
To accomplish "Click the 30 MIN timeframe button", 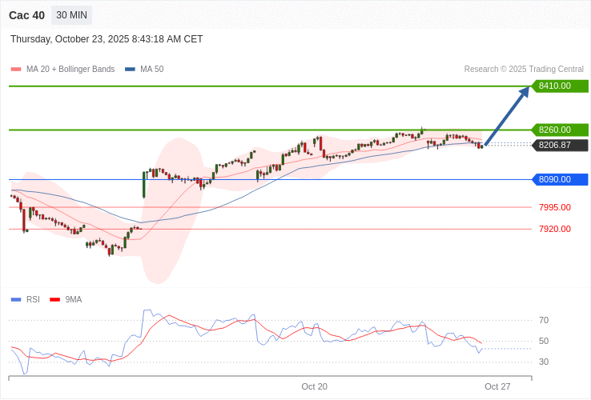I will [x=71, y=15].
